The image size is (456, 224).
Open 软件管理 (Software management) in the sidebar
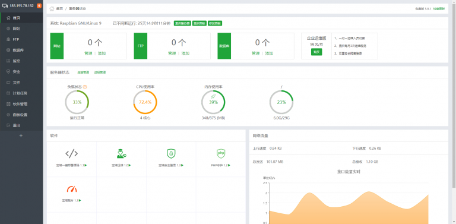pyautogui.click(x=21, y=104)
